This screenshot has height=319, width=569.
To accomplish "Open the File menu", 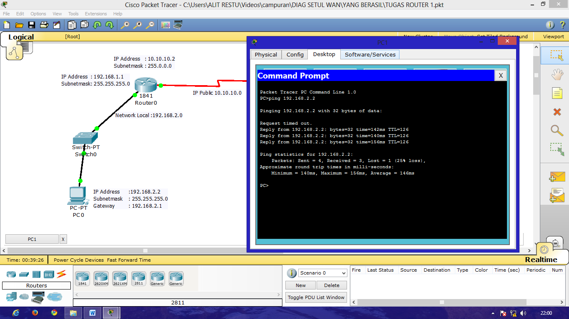I will (6, 14).
